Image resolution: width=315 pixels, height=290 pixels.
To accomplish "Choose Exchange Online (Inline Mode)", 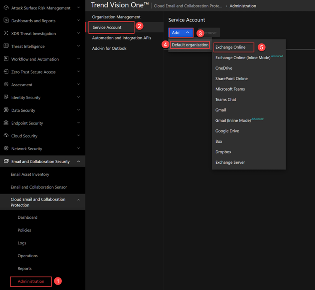I will (x=243, y=58).
